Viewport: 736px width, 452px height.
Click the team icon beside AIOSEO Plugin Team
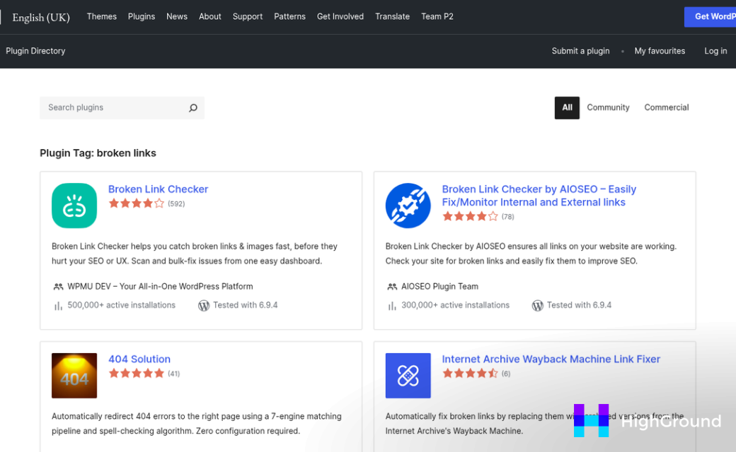[x=391, y=286]
